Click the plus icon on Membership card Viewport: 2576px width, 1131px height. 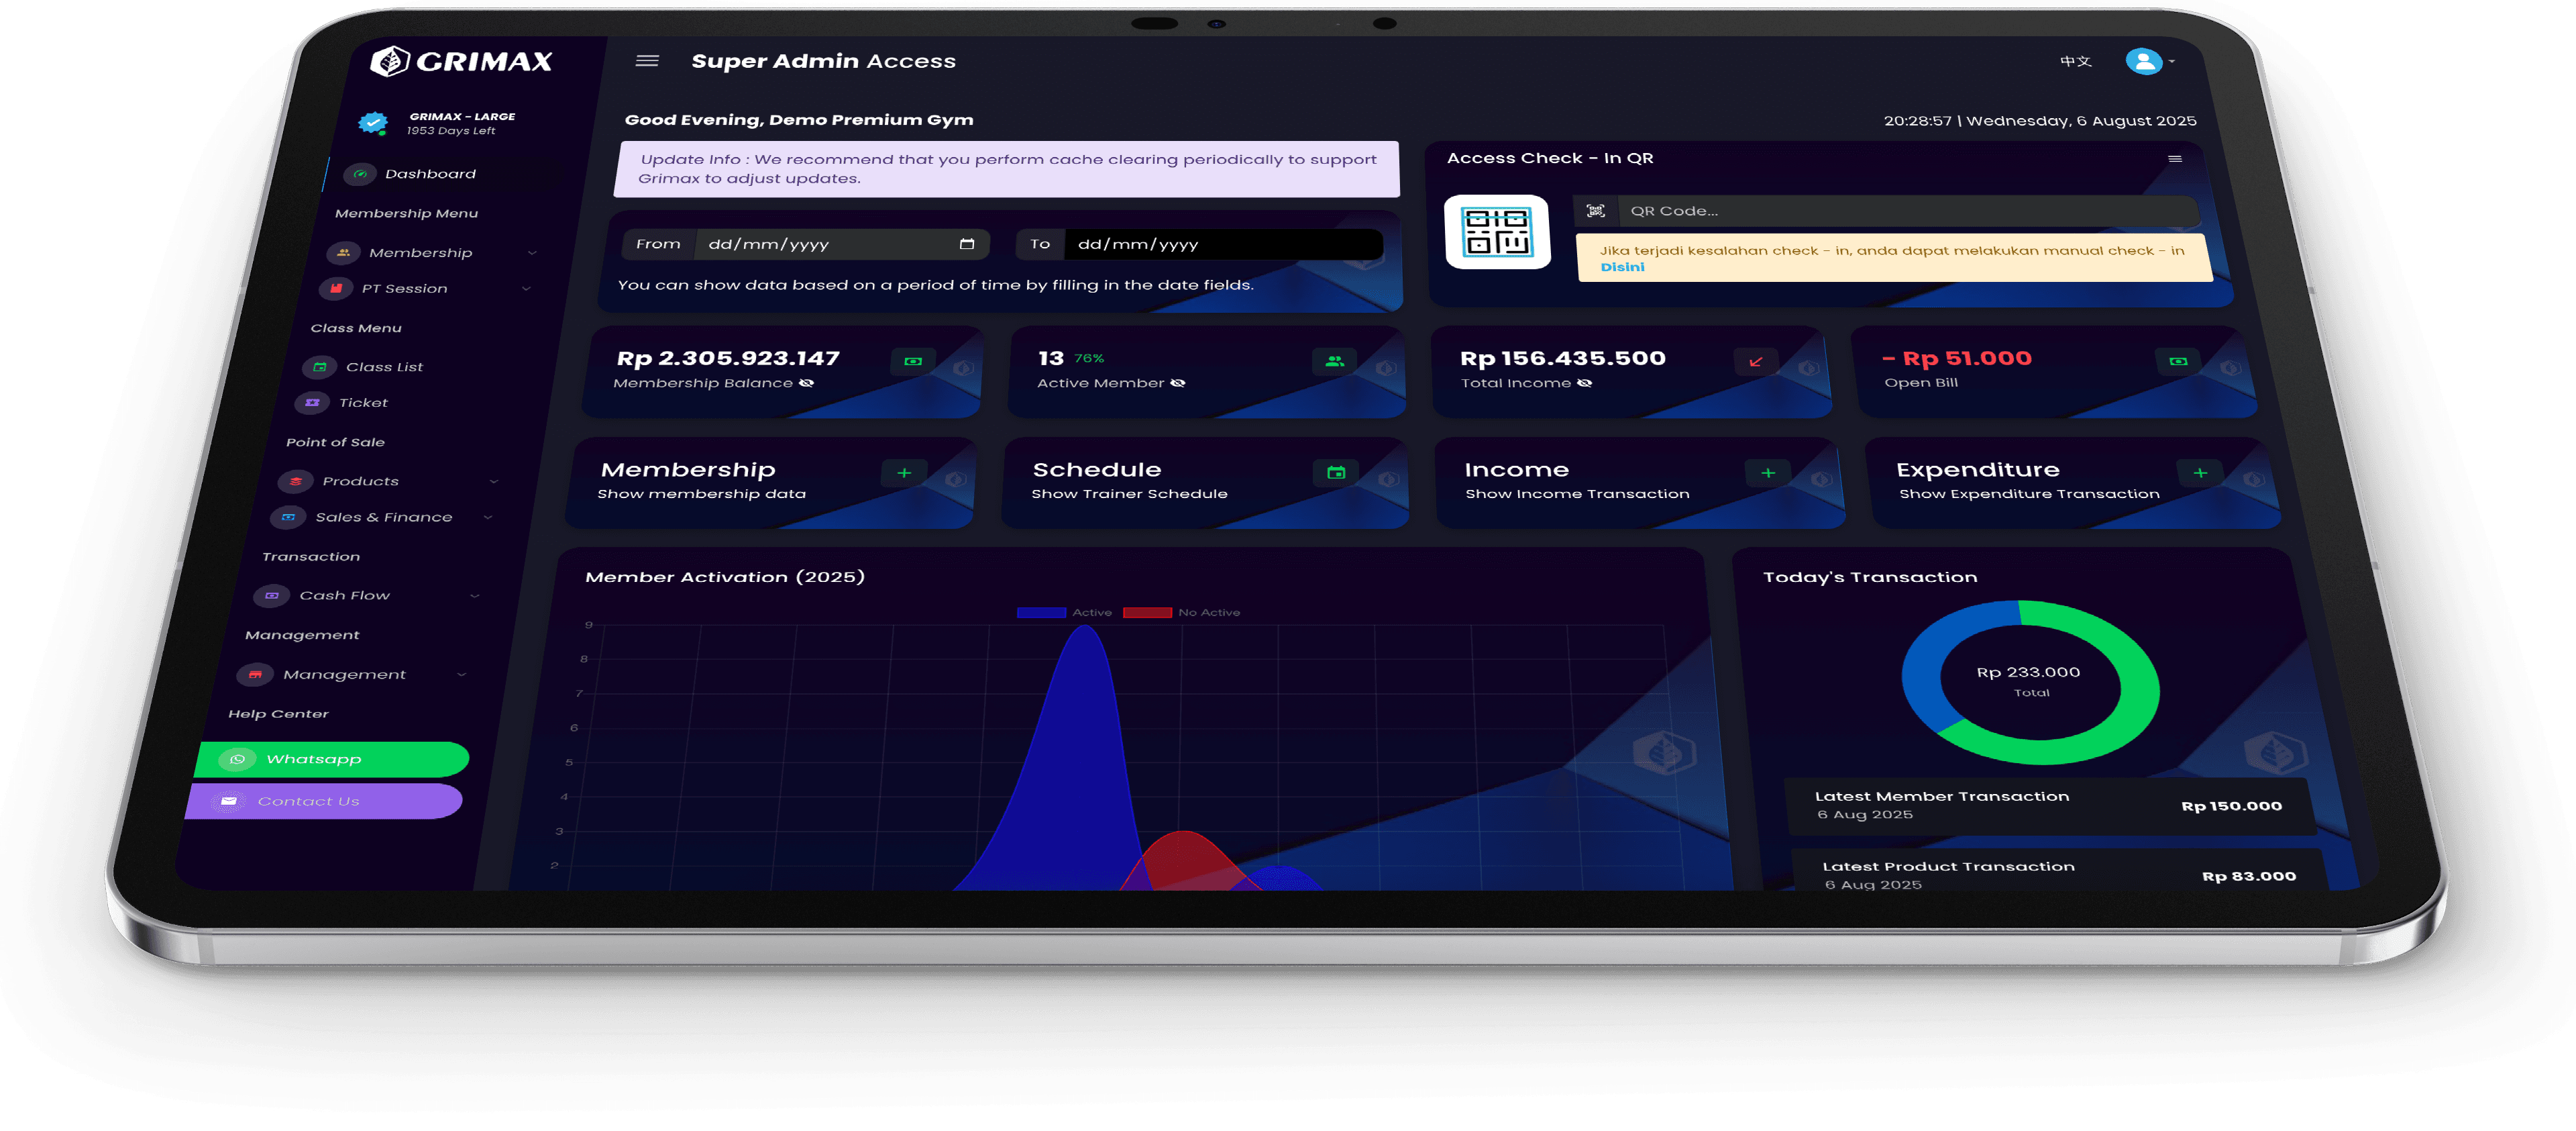pyautogui.click(x=904, y=473)
